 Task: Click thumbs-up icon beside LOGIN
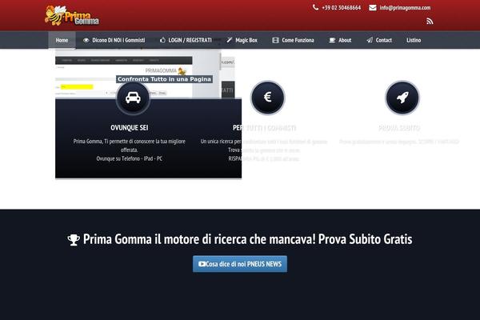coord(162,40)
